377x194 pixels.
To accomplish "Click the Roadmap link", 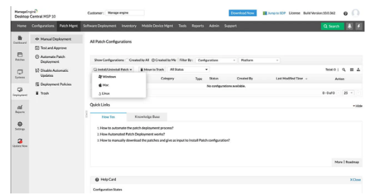I will point(352,162).
